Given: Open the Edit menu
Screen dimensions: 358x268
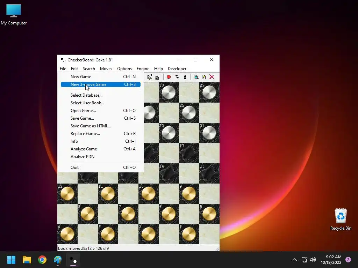Looking at the screenshot, I should click(x=74, y=69).
